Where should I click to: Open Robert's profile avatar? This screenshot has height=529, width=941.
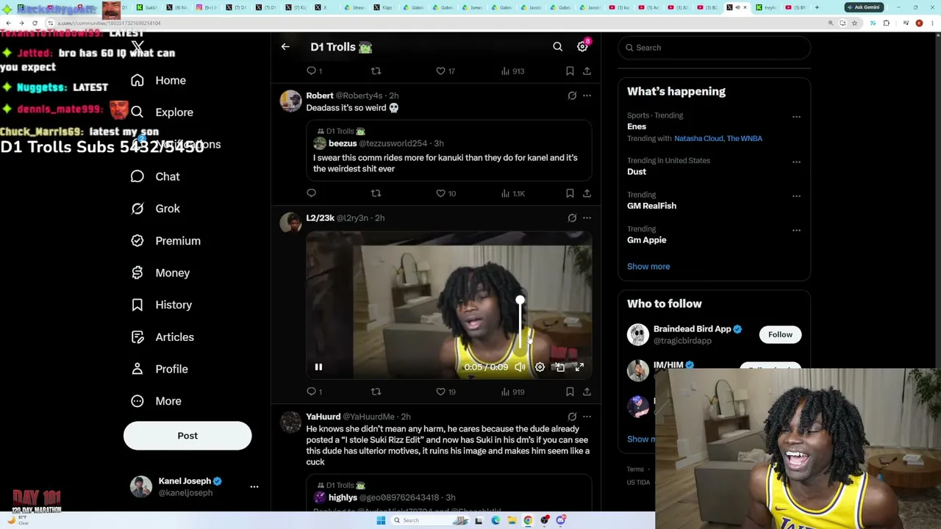290,101
